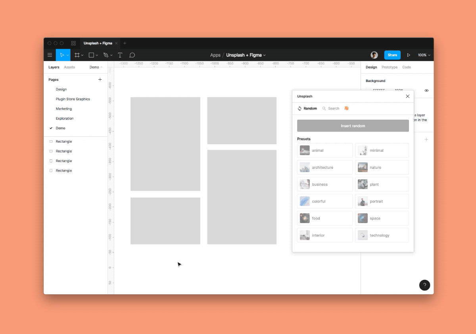Click the Apps breadcrumb link
Screen dimensions: 476x334
215,55
